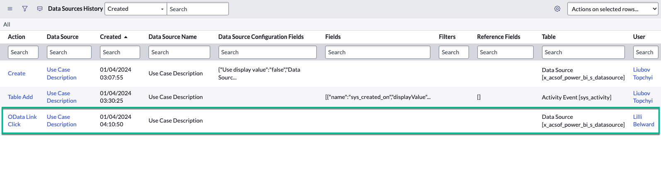The height and width of the screenshot is (188, 661).
Task: Open user Lilli Belward link
Action: click(643, 121)
